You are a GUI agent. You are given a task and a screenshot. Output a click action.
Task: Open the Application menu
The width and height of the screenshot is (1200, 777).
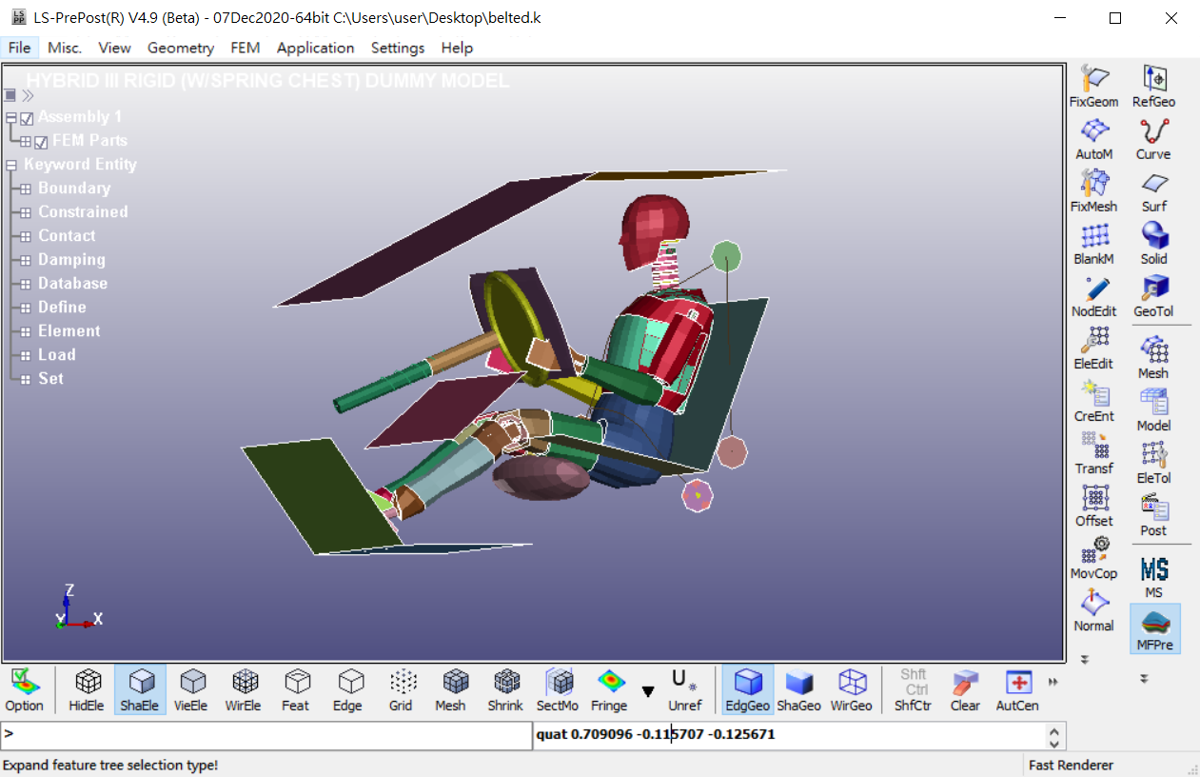(x=315, y=48)
